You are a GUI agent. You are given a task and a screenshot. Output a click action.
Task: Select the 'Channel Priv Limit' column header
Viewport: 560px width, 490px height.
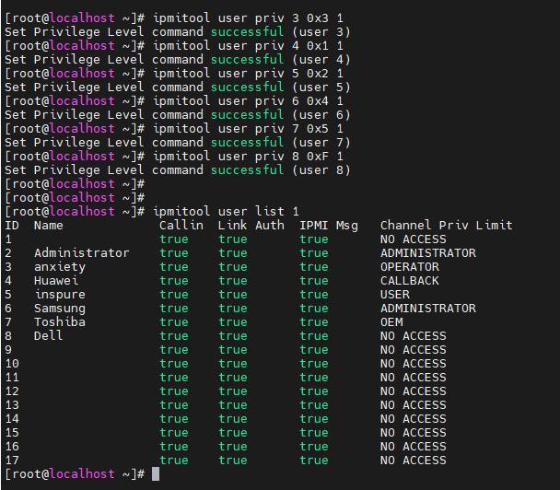pyautogui.click(x=446, y=226)
